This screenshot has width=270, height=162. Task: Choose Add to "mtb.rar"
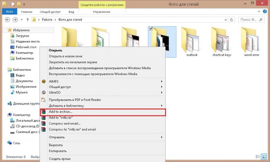60,117
